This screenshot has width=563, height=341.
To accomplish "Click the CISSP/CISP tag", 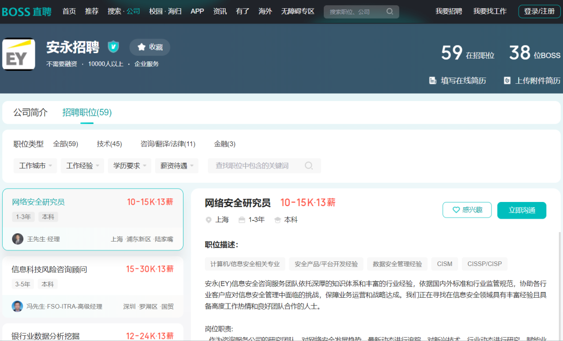I will (x=485, y=264).
